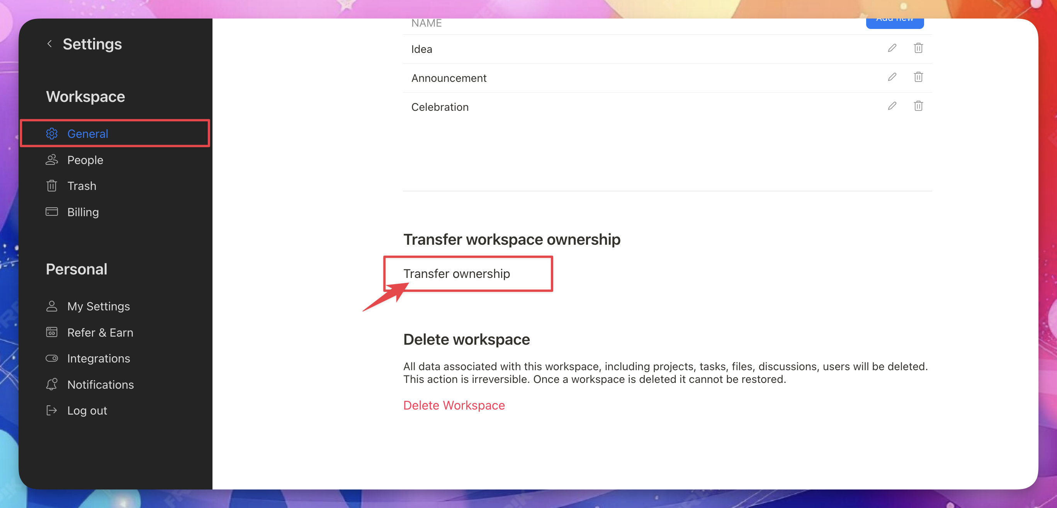Remove the Celebration entry with trash icon
The height and width of the screenshot is (508, 1057).
918,106
